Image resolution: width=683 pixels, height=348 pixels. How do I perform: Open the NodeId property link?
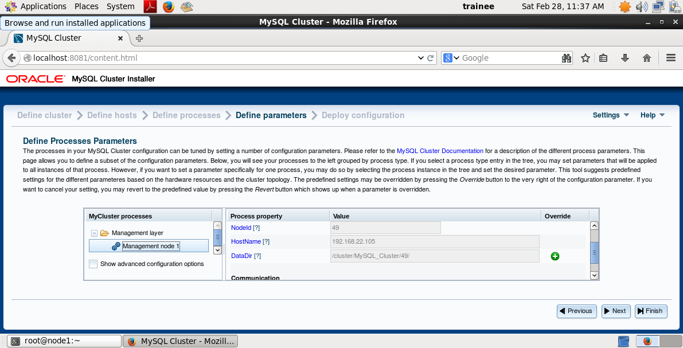click(241, 228)
